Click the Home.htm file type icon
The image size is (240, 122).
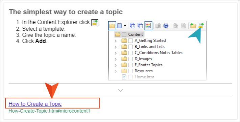(x=124, y=77)
